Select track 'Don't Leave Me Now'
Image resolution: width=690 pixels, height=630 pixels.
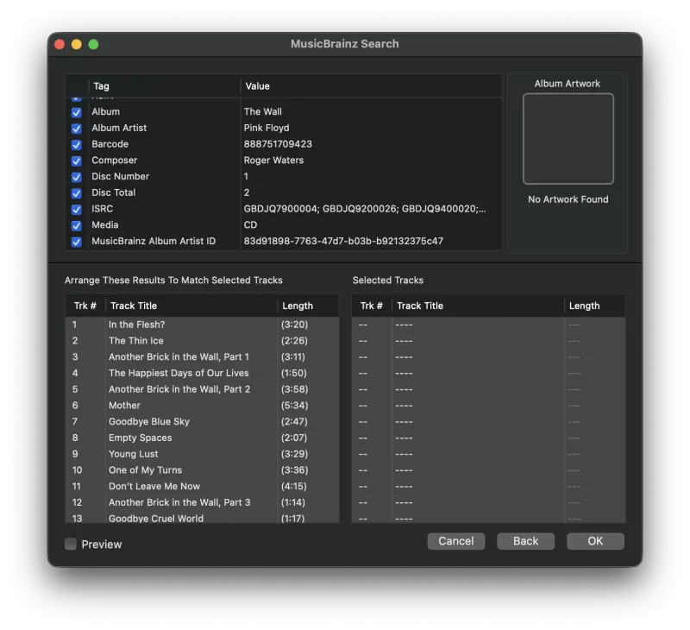point(203,487)
